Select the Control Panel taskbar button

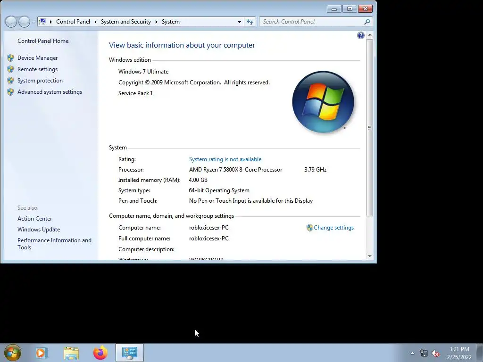tap(130, 353)
